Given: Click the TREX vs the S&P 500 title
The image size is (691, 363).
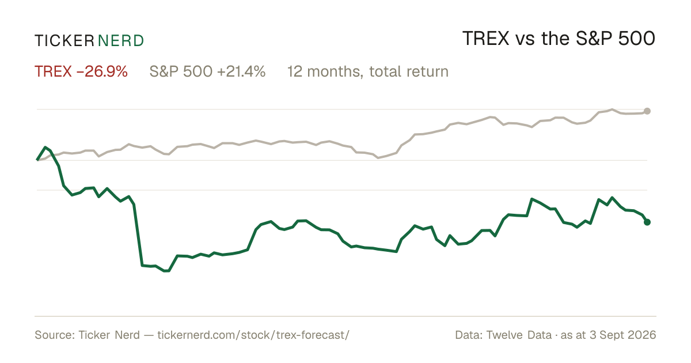Looking at the screenshot, I should (559, 39).
